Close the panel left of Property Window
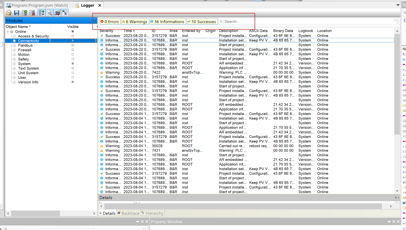The image size is (406, 230). pos(147,222)
